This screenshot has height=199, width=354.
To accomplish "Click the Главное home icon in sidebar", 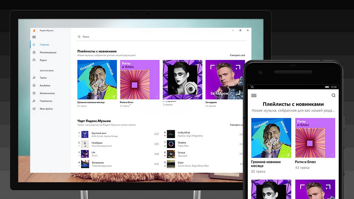I will (34, 45).
